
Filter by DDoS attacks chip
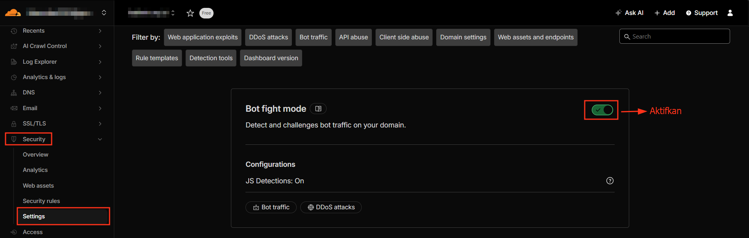click(268, 37)
